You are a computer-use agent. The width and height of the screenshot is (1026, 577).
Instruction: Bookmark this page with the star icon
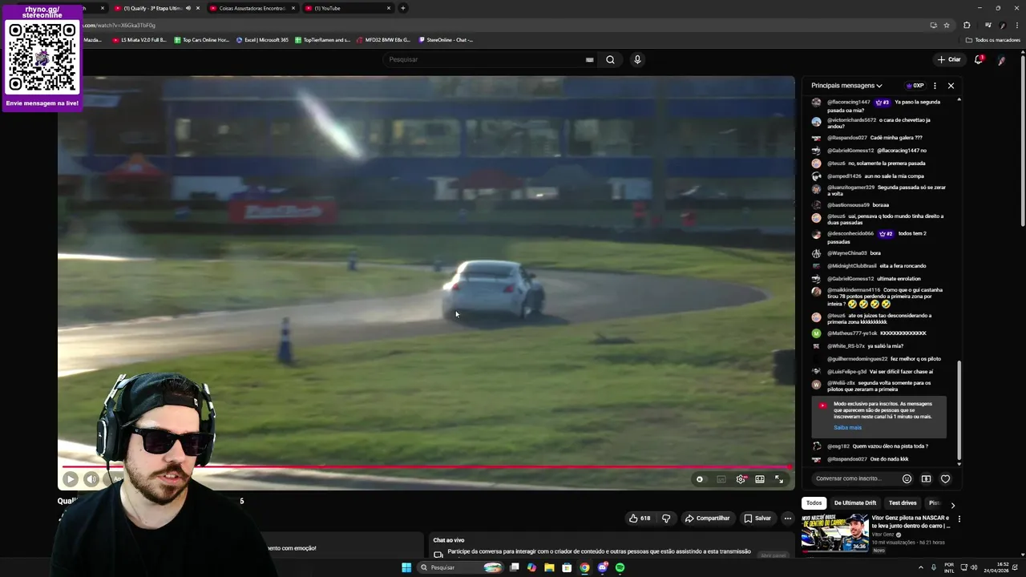(x=947, y=25)
